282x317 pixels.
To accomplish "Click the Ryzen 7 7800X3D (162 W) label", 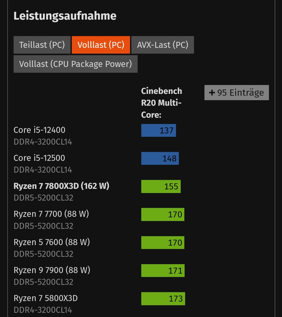I will point(61,186).
